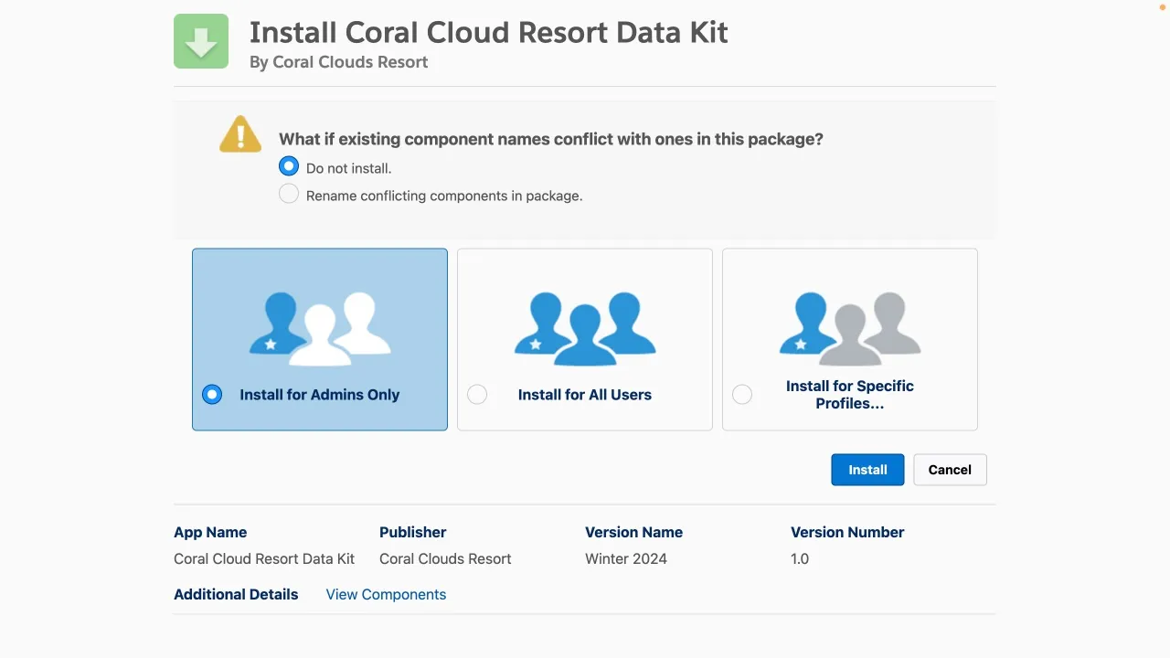Click the green package download arrow icon
This screenshot has height=658, width=1170.
pyautogui.click(x=201, y=41)
